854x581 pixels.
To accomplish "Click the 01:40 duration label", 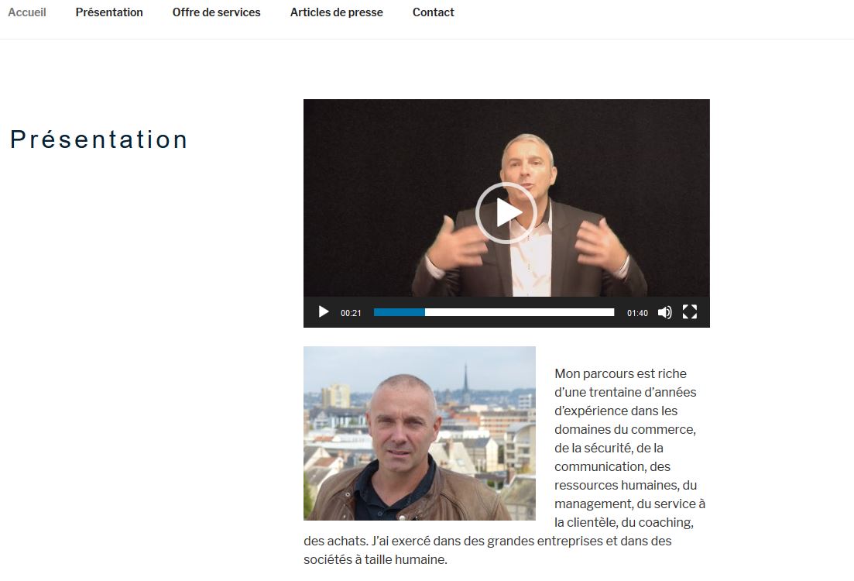I will [x=637, y=313].
